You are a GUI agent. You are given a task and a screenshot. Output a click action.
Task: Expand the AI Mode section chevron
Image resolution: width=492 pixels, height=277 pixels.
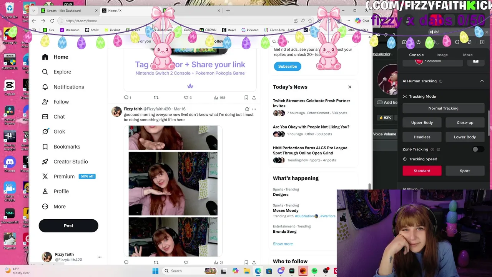(482, 189)
